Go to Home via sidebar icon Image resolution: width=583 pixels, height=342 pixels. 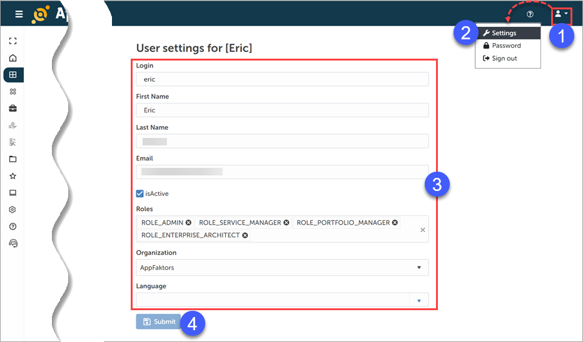point(13,58)
